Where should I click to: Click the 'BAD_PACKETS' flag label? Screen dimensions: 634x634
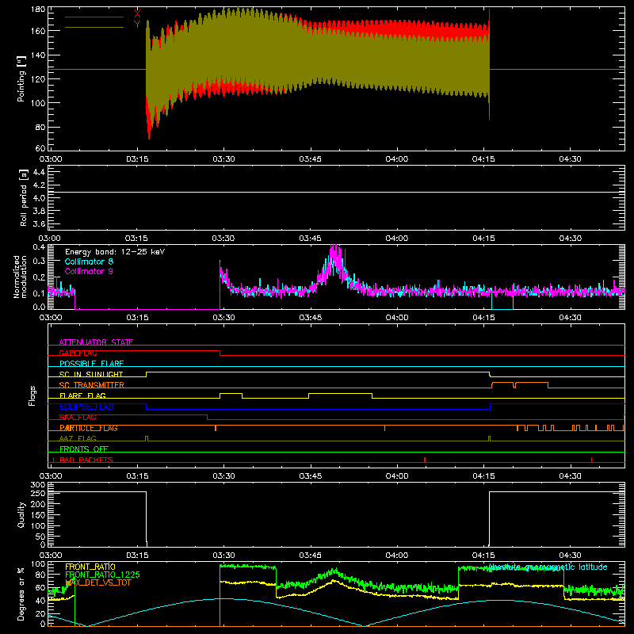(86, 460)
